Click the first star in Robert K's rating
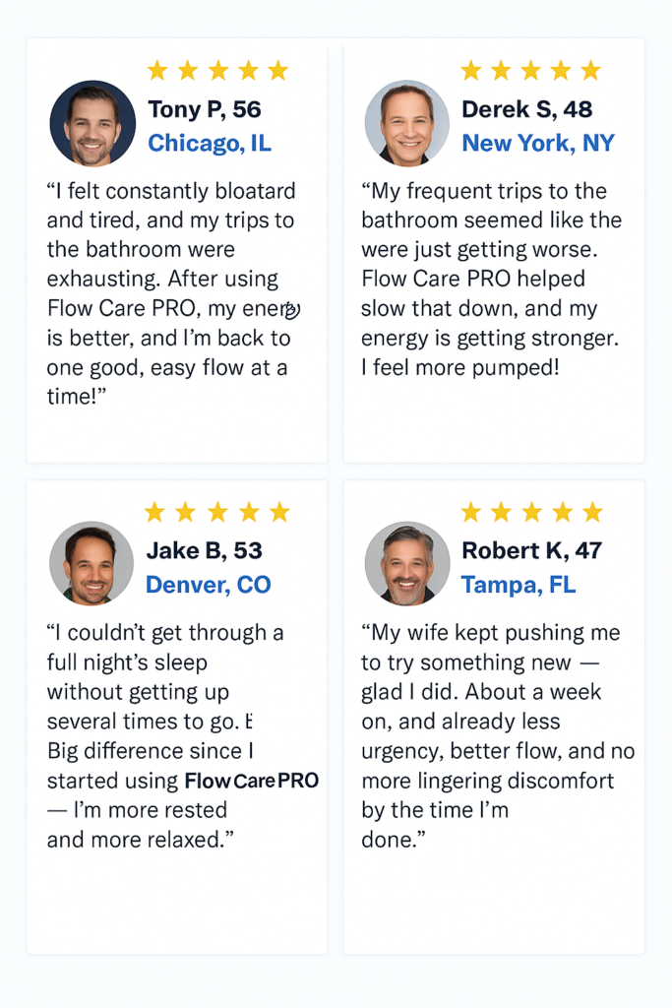This screenshot has width=672, height=1008. click(x=471, y=512)
